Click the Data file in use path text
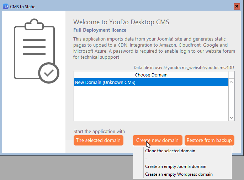 pyautogui.click(x=184, y=68)
